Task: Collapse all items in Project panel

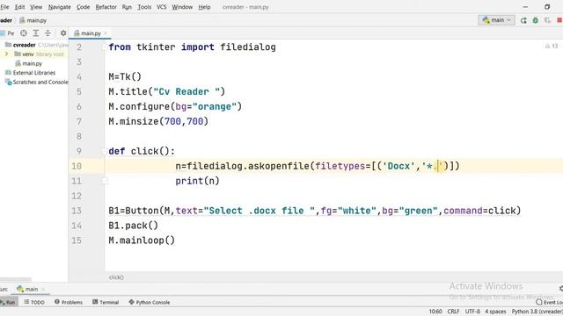Action: click(48, 33)
